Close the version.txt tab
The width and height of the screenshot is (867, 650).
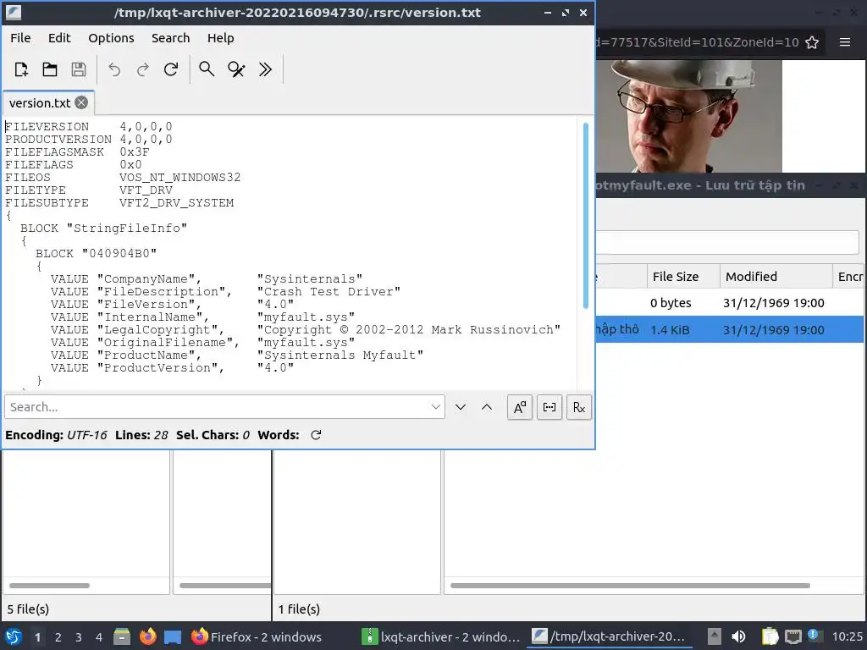coord(81,102)
